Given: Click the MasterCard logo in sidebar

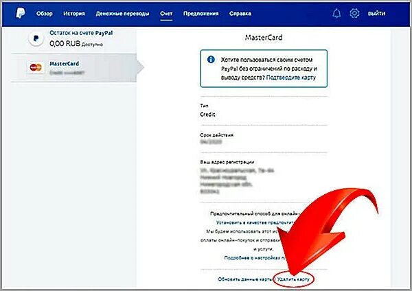Looking at the screenshot, I should tap(36, 67).
